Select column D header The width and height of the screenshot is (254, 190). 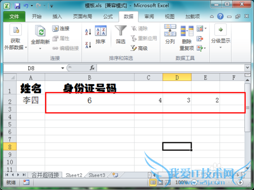[177, 77]
